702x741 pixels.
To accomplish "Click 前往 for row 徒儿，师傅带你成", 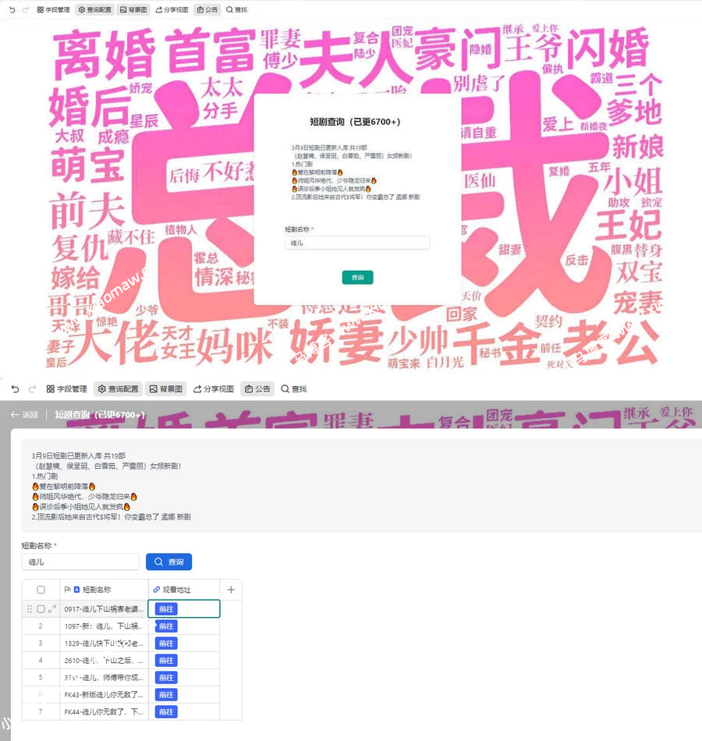I will coord(166,678).
